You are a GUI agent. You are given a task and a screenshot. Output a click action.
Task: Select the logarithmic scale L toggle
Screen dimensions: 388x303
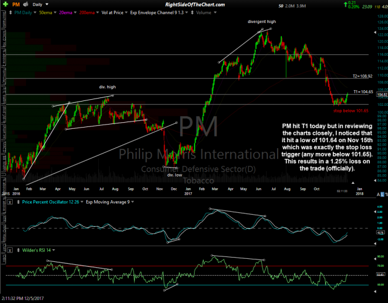click(383, 195)
